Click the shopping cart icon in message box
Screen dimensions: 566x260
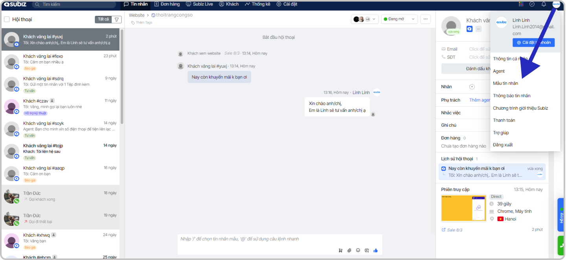(340, 251)
